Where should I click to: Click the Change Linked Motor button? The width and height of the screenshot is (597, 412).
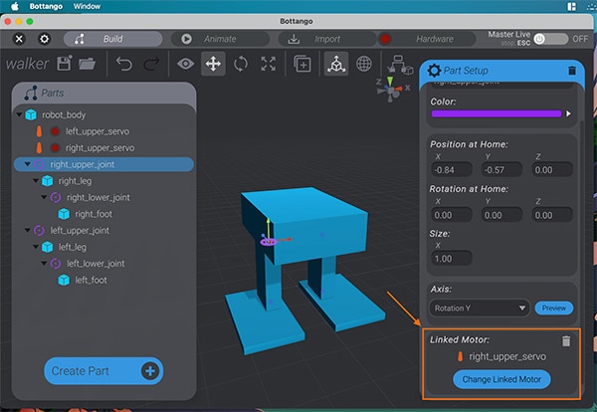pyautogui.click(x=500, y=379)
